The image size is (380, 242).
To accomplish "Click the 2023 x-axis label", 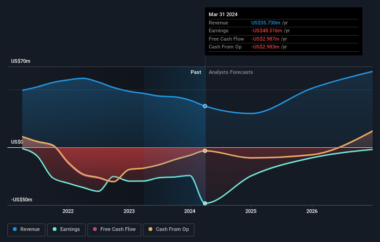I will (x=129, y=211).
